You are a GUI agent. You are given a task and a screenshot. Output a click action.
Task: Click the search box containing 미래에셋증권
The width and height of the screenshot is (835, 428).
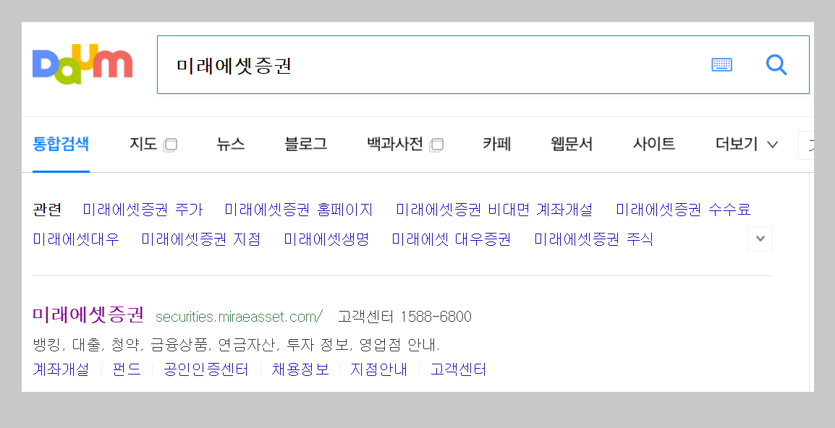(483, 65)
